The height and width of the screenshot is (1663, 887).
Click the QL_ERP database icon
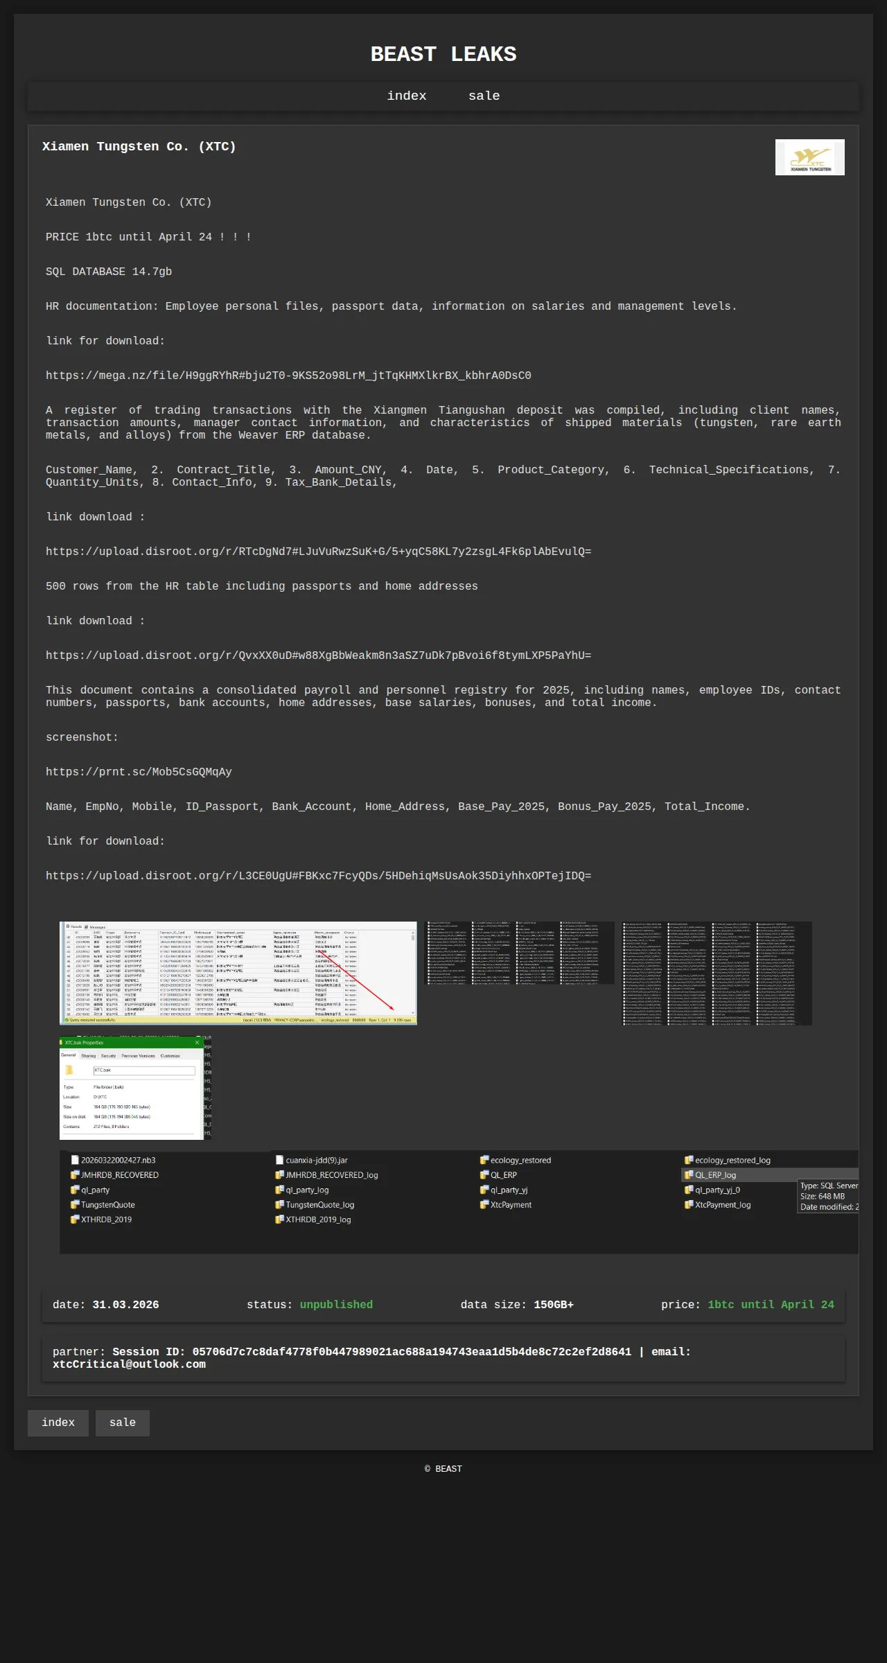(x=484, y=1175)
